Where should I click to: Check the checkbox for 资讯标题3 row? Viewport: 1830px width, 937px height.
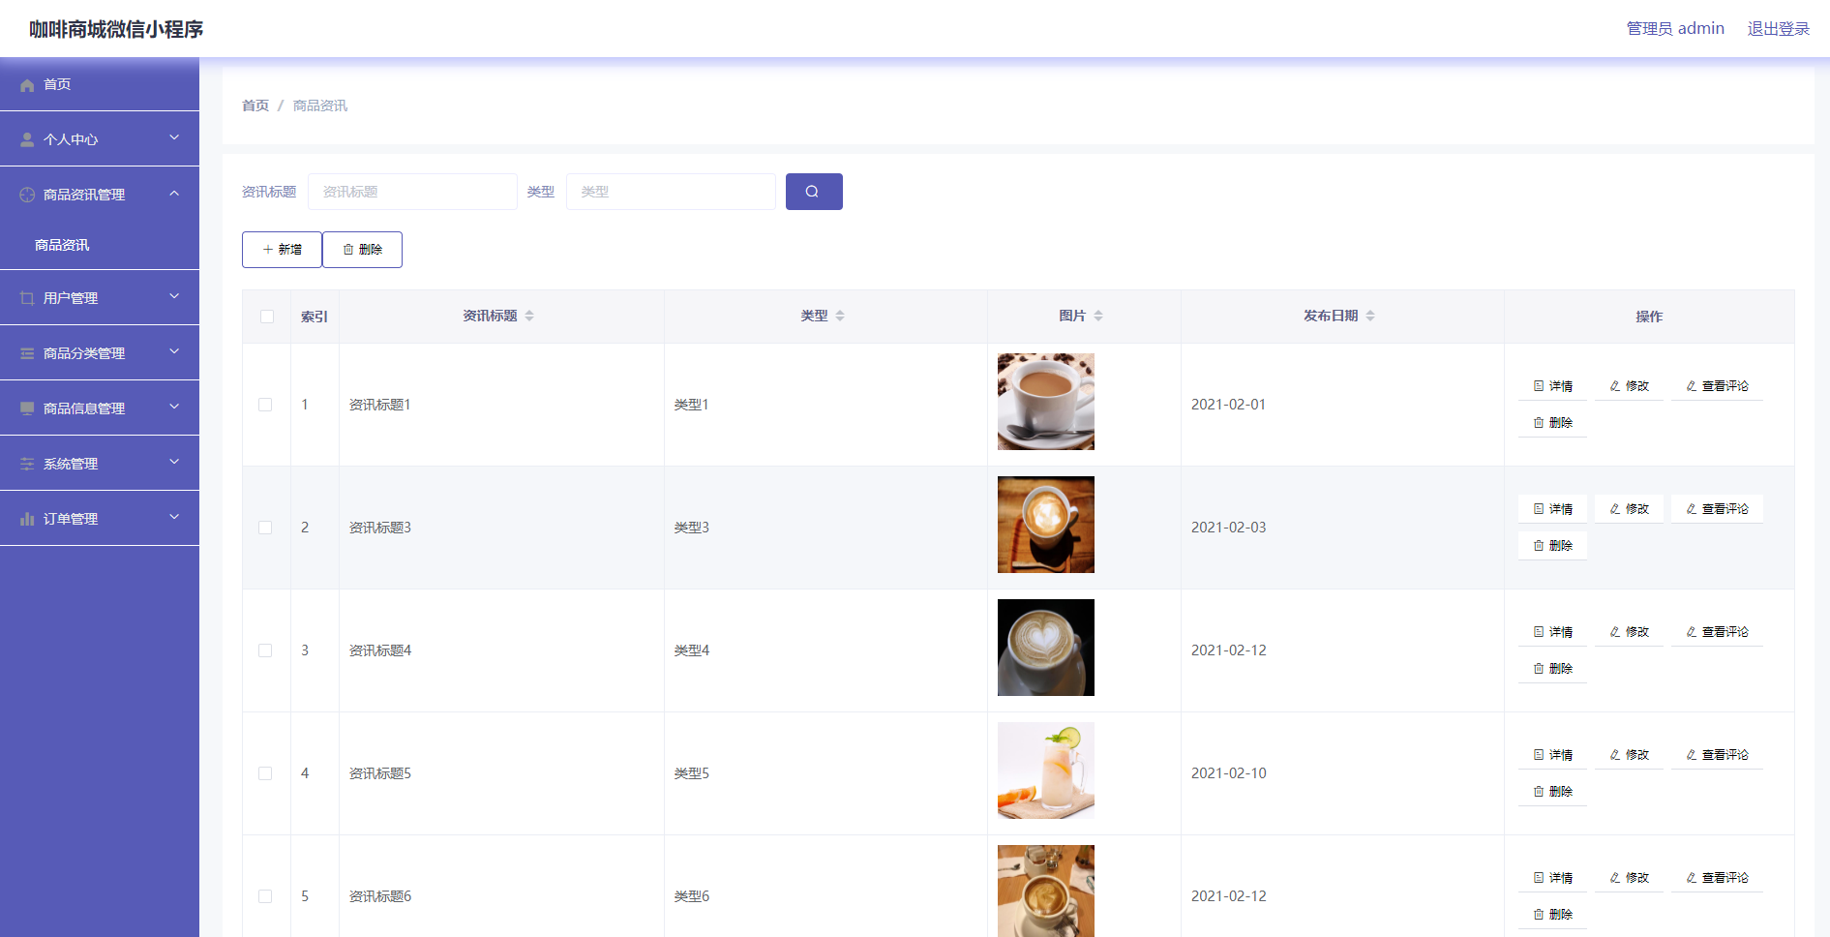click(x=265, y=528)
